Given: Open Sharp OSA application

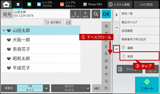Looking at the screenshot, I should 93,4.
